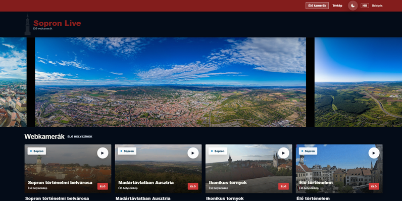Open Ikonikus tornyok card thumbnail
Screen dimensions: 402x201
[248, 169]
